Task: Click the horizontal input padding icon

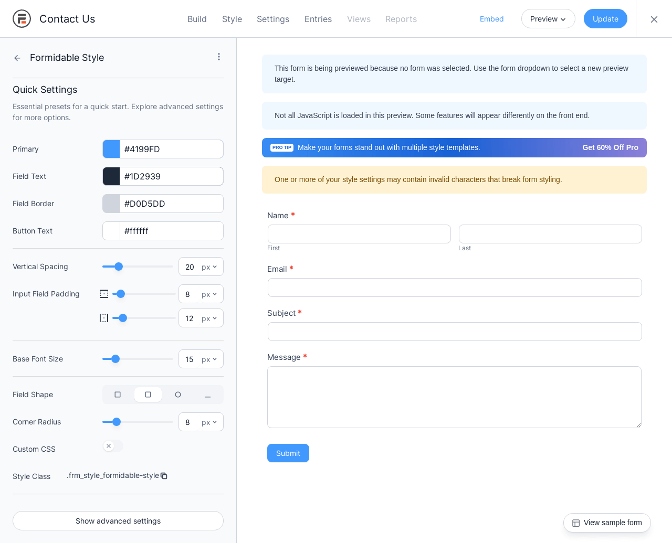Action: tap(104, 318)
